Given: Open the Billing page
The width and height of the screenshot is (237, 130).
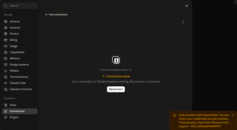Looking at the screenshot, I should 20,40.
